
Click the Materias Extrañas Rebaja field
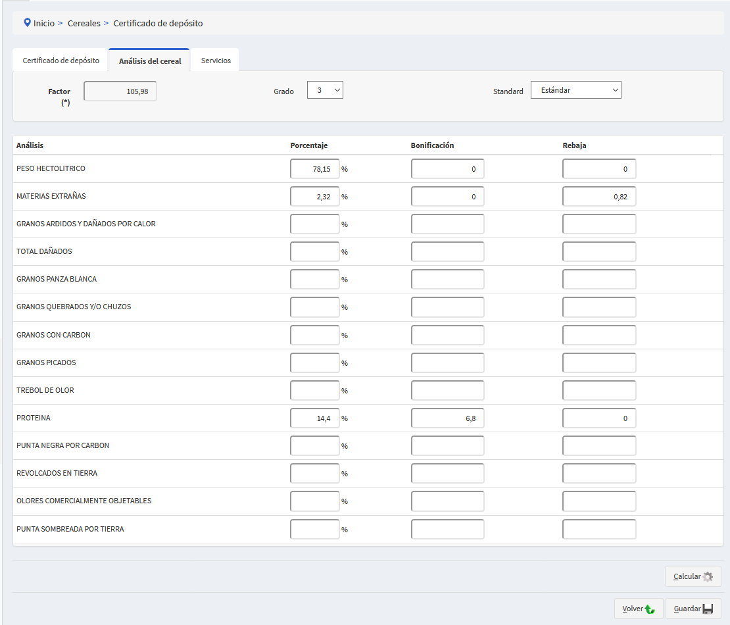coord(599,197)
